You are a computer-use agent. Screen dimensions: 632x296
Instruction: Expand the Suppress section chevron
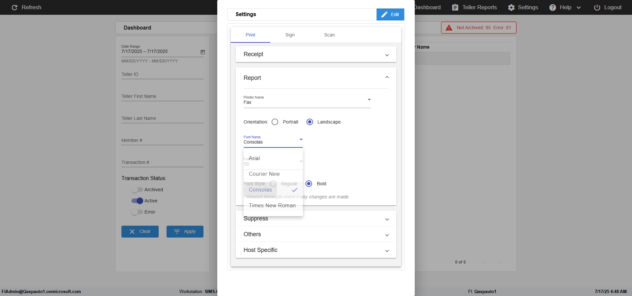click(x=387, y=219)
